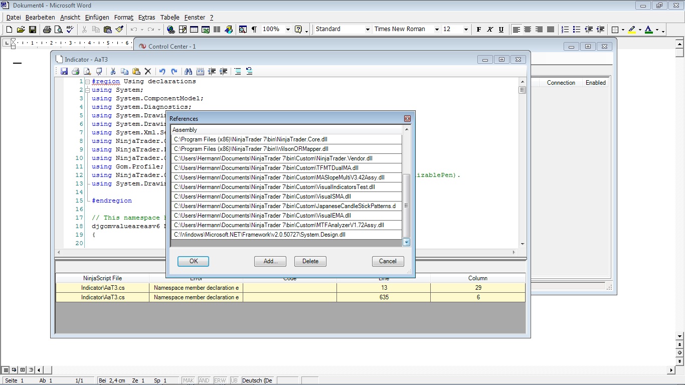The image size is (685, 385).
Task: Click the Line 635 error cell
Action: 384,297
